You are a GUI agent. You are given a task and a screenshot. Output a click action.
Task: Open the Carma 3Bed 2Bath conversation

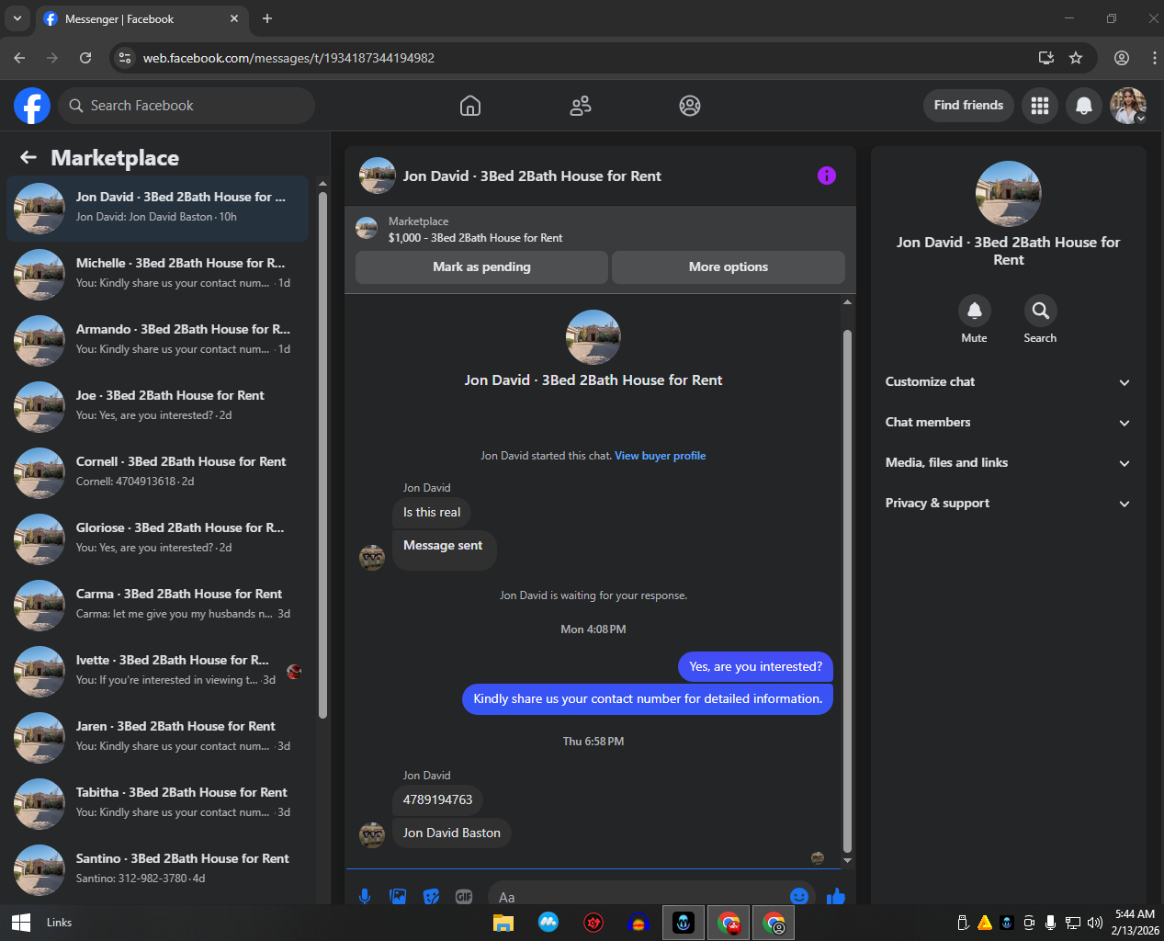[x=158, y=605]
